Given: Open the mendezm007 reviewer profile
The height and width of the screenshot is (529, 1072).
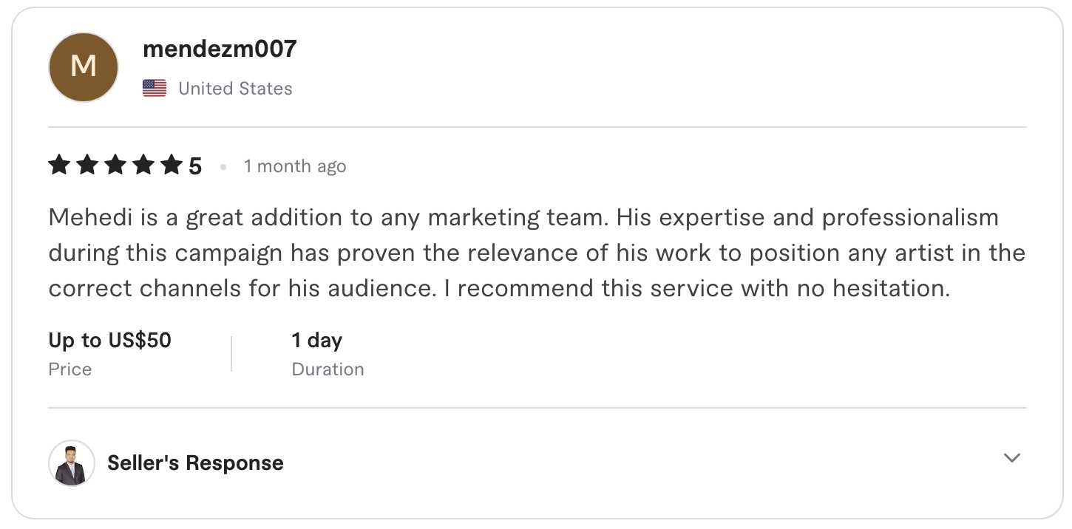Looking at the screenshot, I should click(220, 49).
